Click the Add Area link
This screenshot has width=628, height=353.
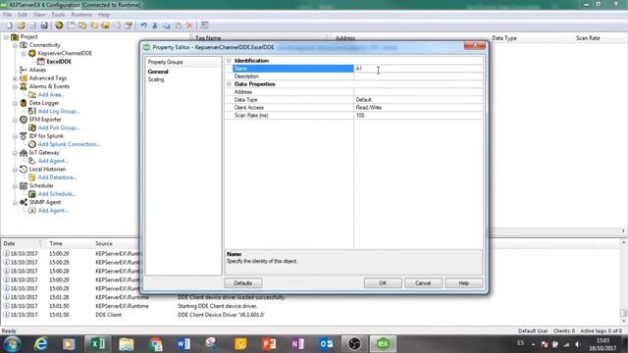(x=51, y=95)
